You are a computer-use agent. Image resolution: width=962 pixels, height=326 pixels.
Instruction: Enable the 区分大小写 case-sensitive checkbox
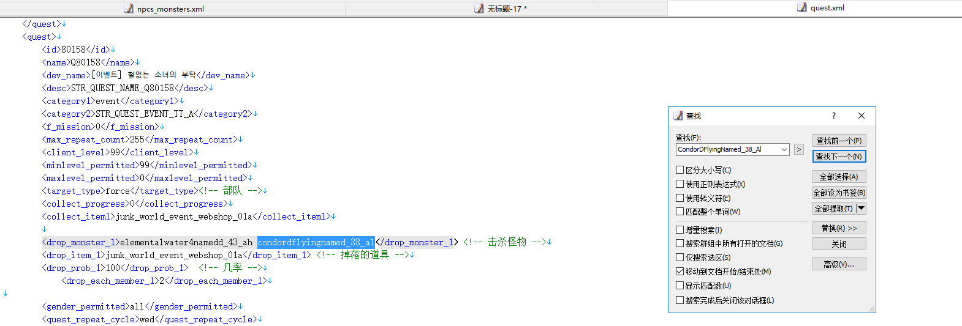[x=680, y=170]
